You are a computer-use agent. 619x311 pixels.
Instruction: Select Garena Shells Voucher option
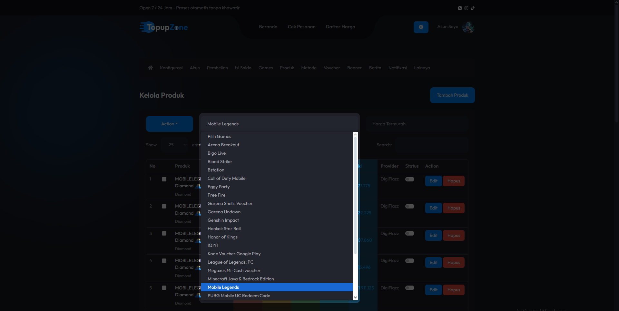click(277, 203)
